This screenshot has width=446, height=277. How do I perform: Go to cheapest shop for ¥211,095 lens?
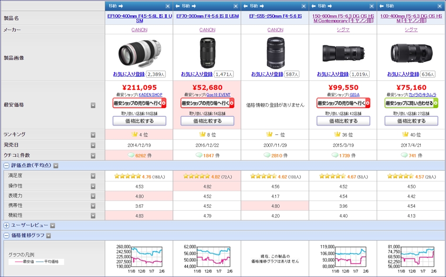coord(139,103)
